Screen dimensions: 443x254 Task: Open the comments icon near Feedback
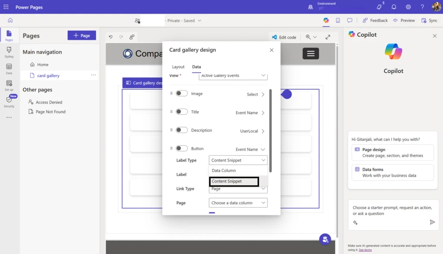(350, 20)
